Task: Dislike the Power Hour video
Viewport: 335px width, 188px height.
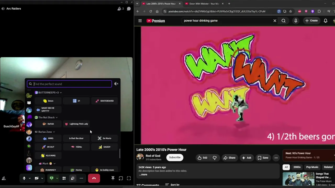Action: pos(215,158)
